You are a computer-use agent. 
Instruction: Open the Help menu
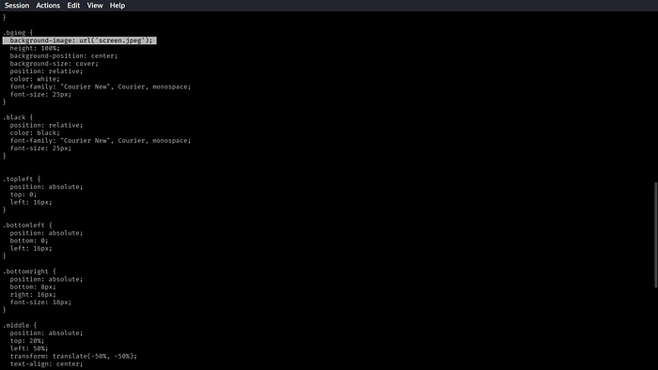pyautogui.click(x=117, y=6)
